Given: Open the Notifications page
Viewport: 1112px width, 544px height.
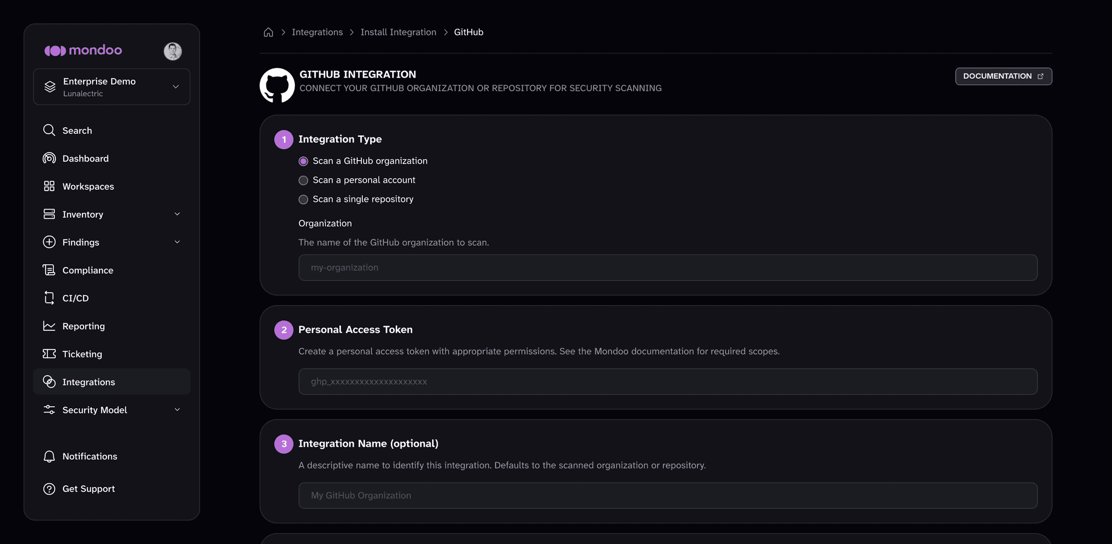Looking at the screenshot, I should 112,457.
